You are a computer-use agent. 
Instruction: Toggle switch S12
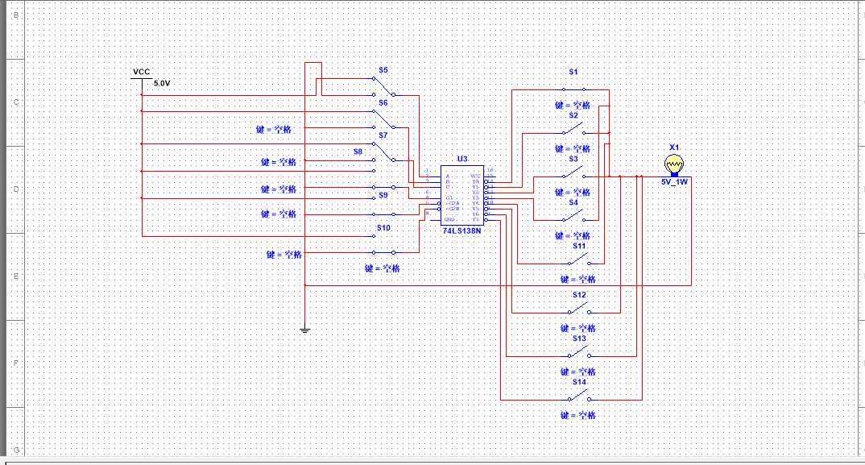(x=579, y=309)
